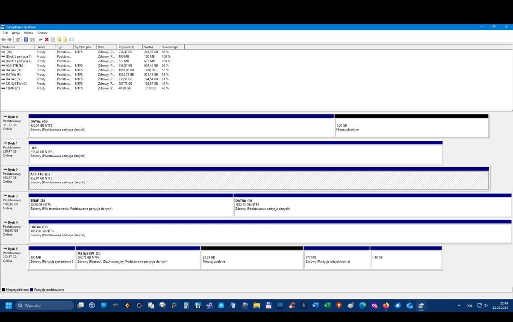
Task: Click the view settings icon ending the toolbar
Action: pos(71,40)
